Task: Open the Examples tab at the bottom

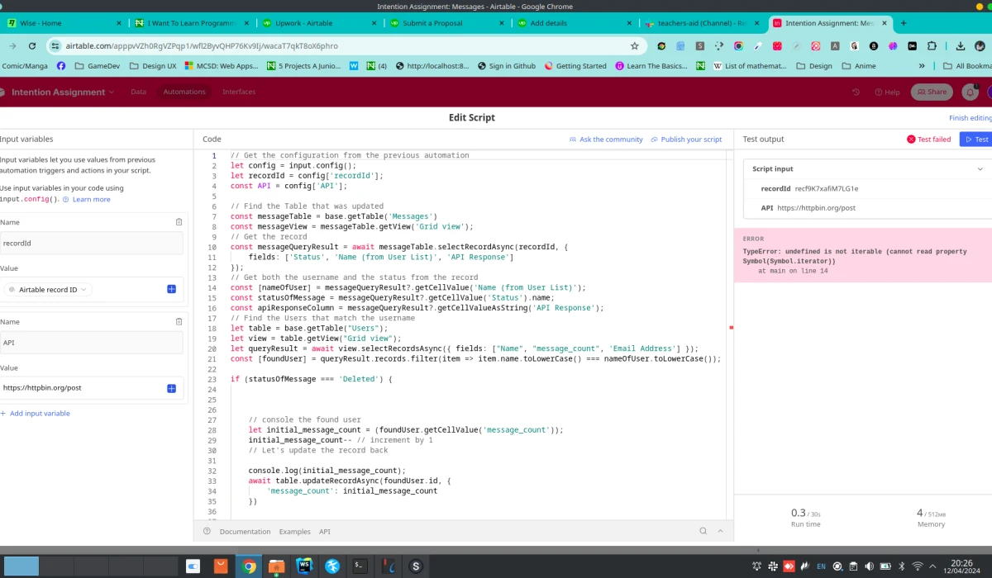Action: coord(294,531)
